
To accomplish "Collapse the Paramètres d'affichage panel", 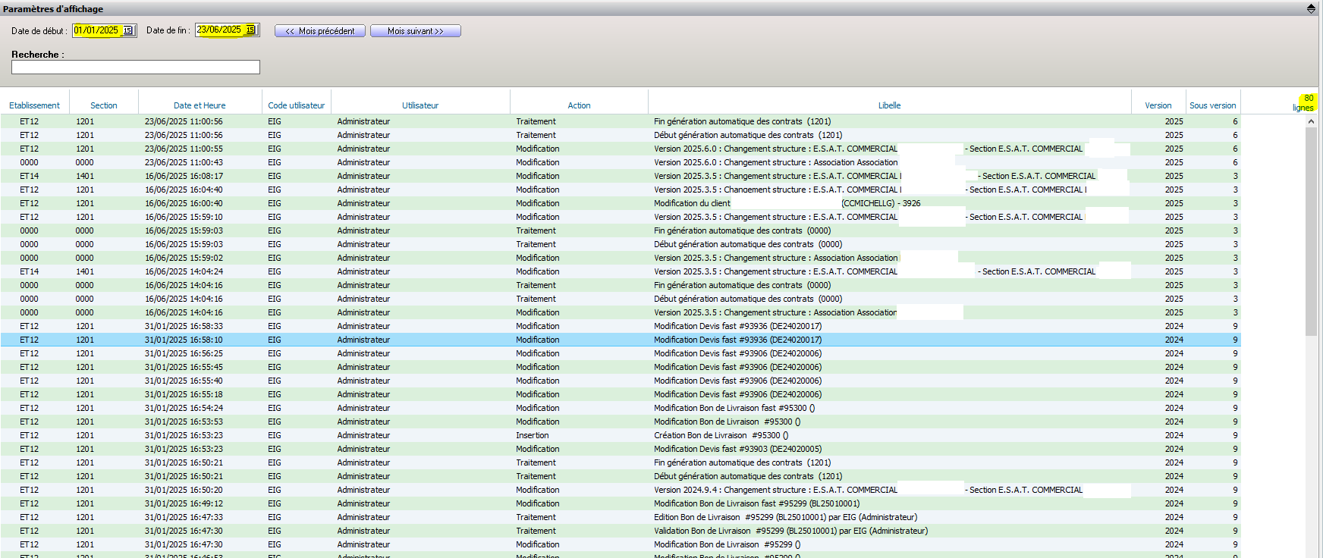I will (x=1310, y=8).
